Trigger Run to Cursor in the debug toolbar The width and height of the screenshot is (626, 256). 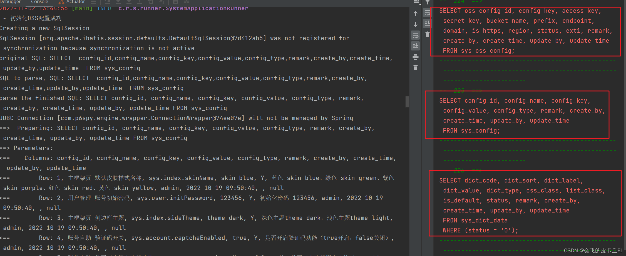pos(162,2)
